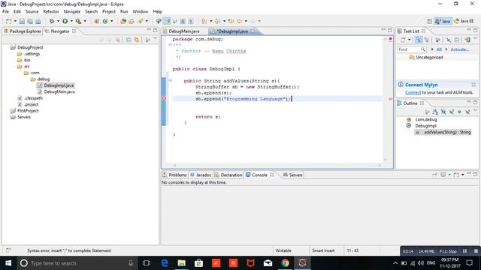The height and width of the screenshot is (270, 481).
Task: Click the All link in Task List
Action: [x=439, y=49]
